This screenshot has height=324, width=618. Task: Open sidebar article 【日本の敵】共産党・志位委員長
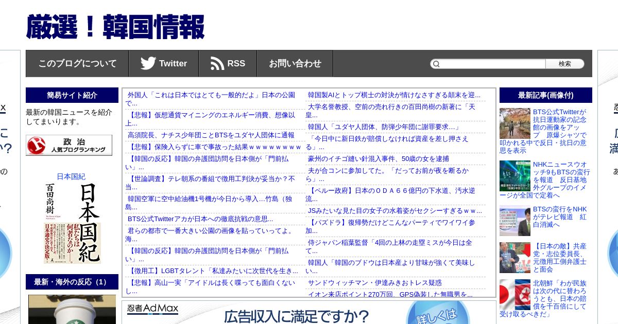(560, 258)
